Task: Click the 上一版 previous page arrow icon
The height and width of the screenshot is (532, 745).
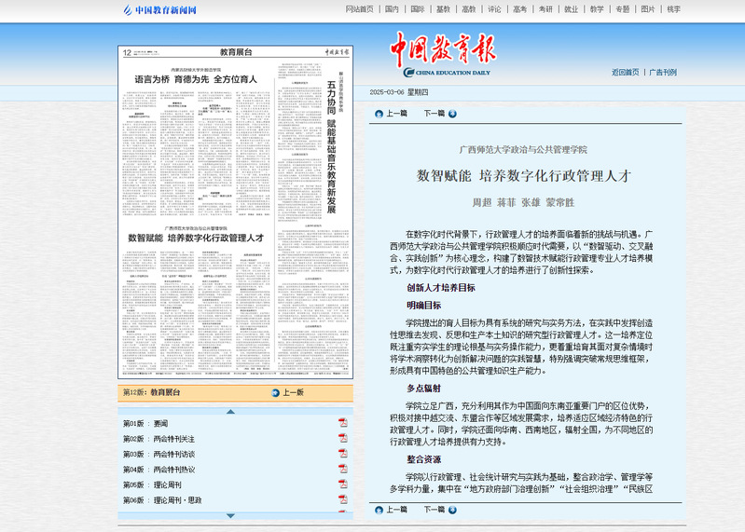Action: point(274,393)
